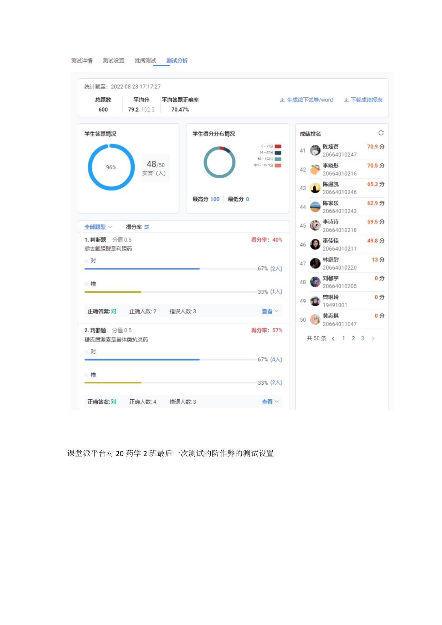Click the red 0~33分 legend swatch

pos(278,146)
